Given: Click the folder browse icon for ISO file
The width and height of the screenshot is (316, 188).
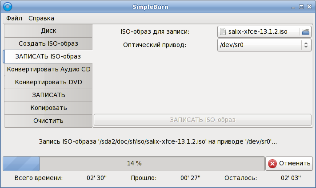Looking at the screenshot, I should click(x=305, y=31).
